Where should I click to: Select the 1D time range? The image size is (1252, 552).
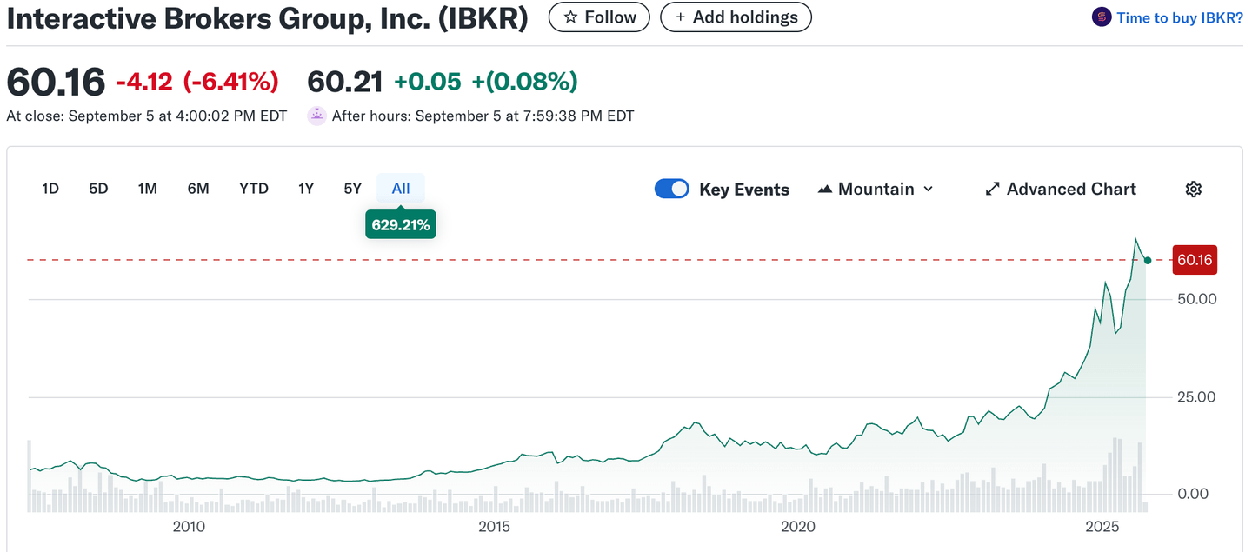pyautogui.click(x=50, y=189)
